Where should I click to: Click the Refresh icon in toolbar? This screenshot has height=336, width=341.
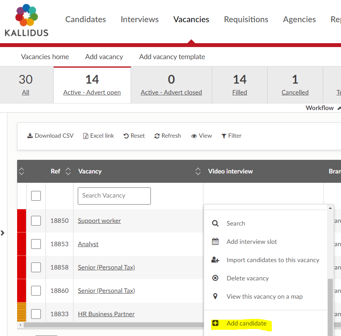157,136
